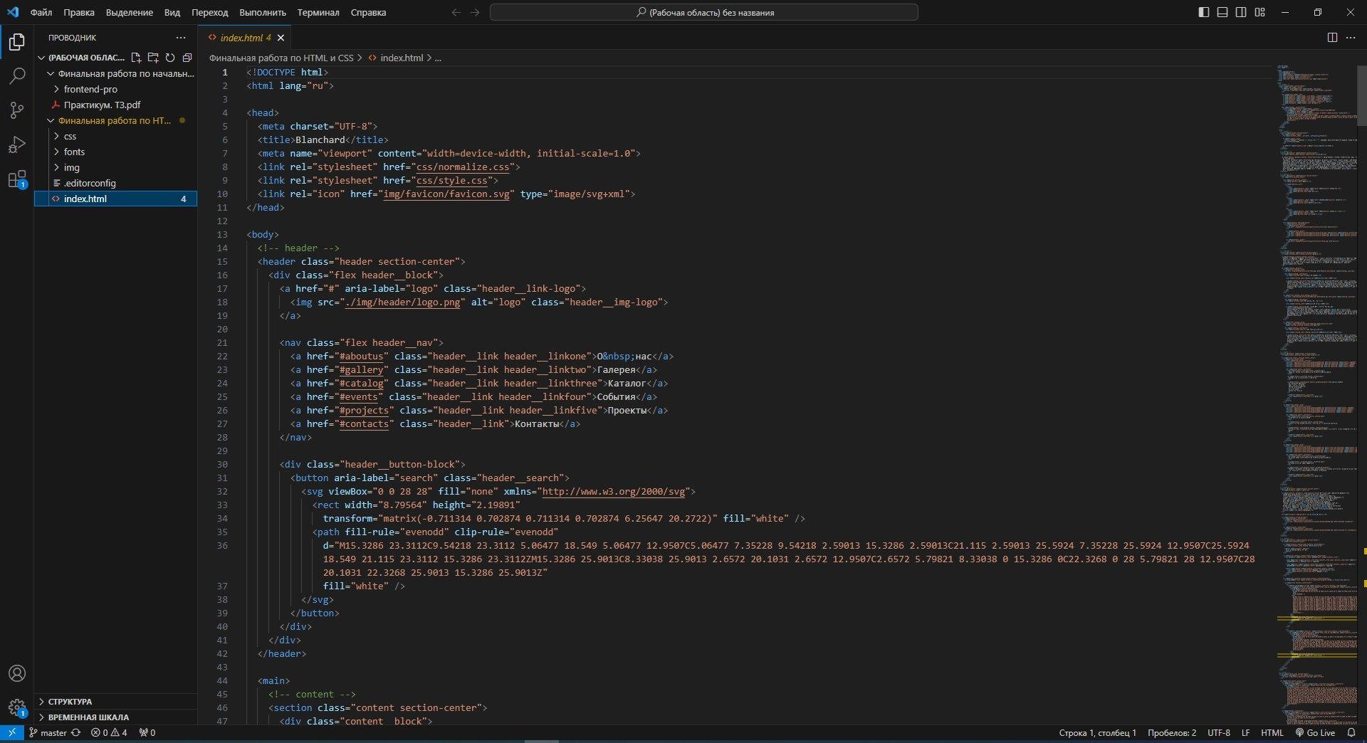Open editor more actions ellipsis

(1351, 38)
